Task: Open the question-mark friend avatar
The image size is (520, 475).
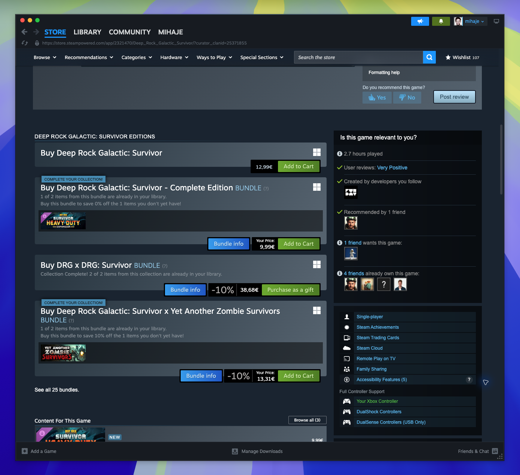Action: (383, 285)
